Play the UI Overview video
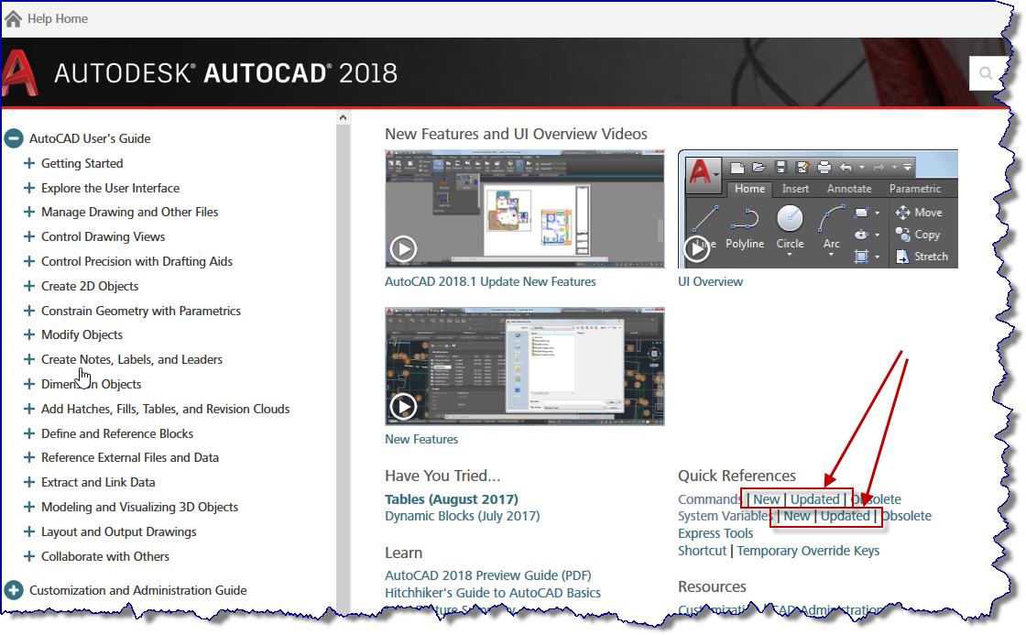 point(697,248)
